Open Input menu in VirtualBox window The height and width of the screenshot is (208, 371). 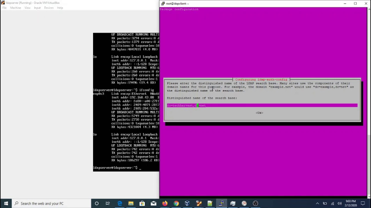tap(37, 8)
